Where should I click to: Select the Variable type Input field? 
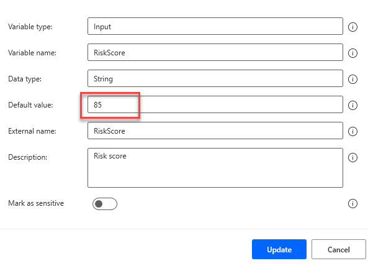click(215, 26)
